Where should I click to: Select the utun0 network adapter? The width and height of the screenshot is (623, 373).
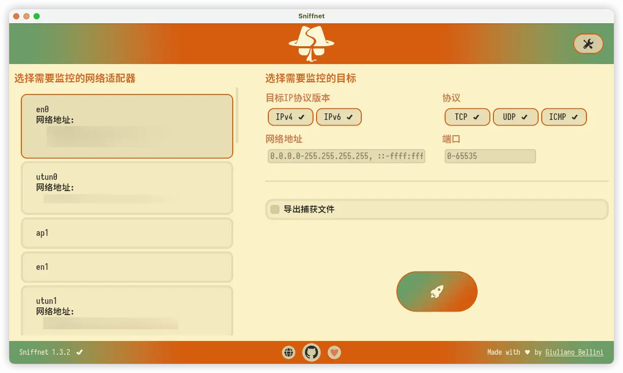click(127, 188)
